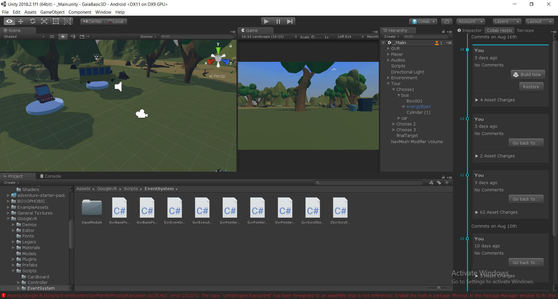This screenshot has width=558, height=299.
Task: Select the Rect Transform tool
Action: coord(56,21)
